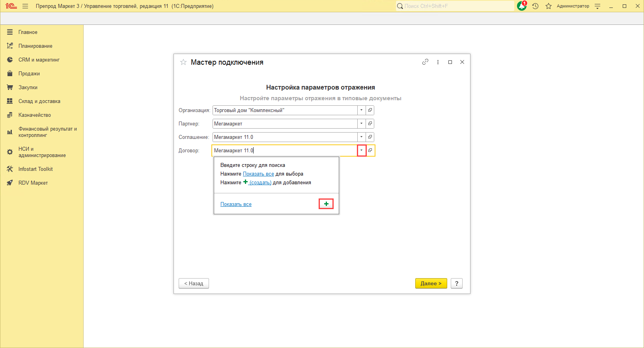Open the Партнер value in a form
644x348 pixels.
(370, 123)
